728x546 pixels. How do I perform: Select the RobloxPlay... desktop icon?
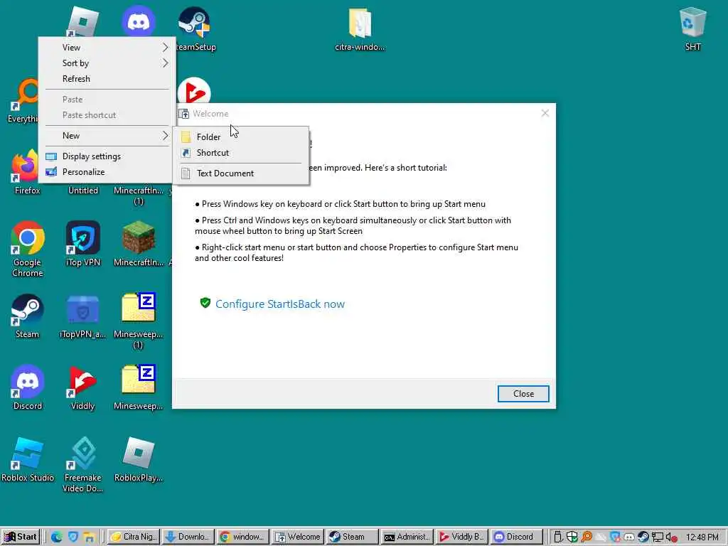[x=139, y=460]
